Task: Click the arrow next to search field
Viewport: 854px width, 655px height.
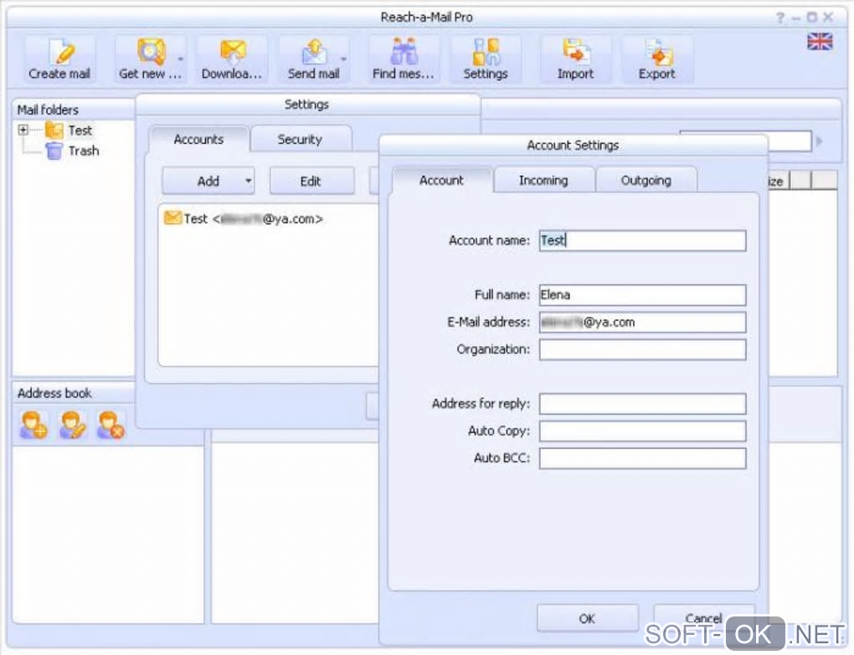Action: coord(819,142)
